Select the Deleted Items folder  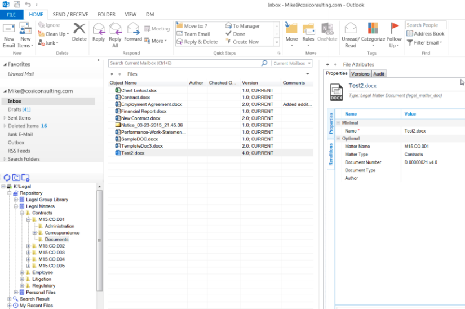click(27, 126)
